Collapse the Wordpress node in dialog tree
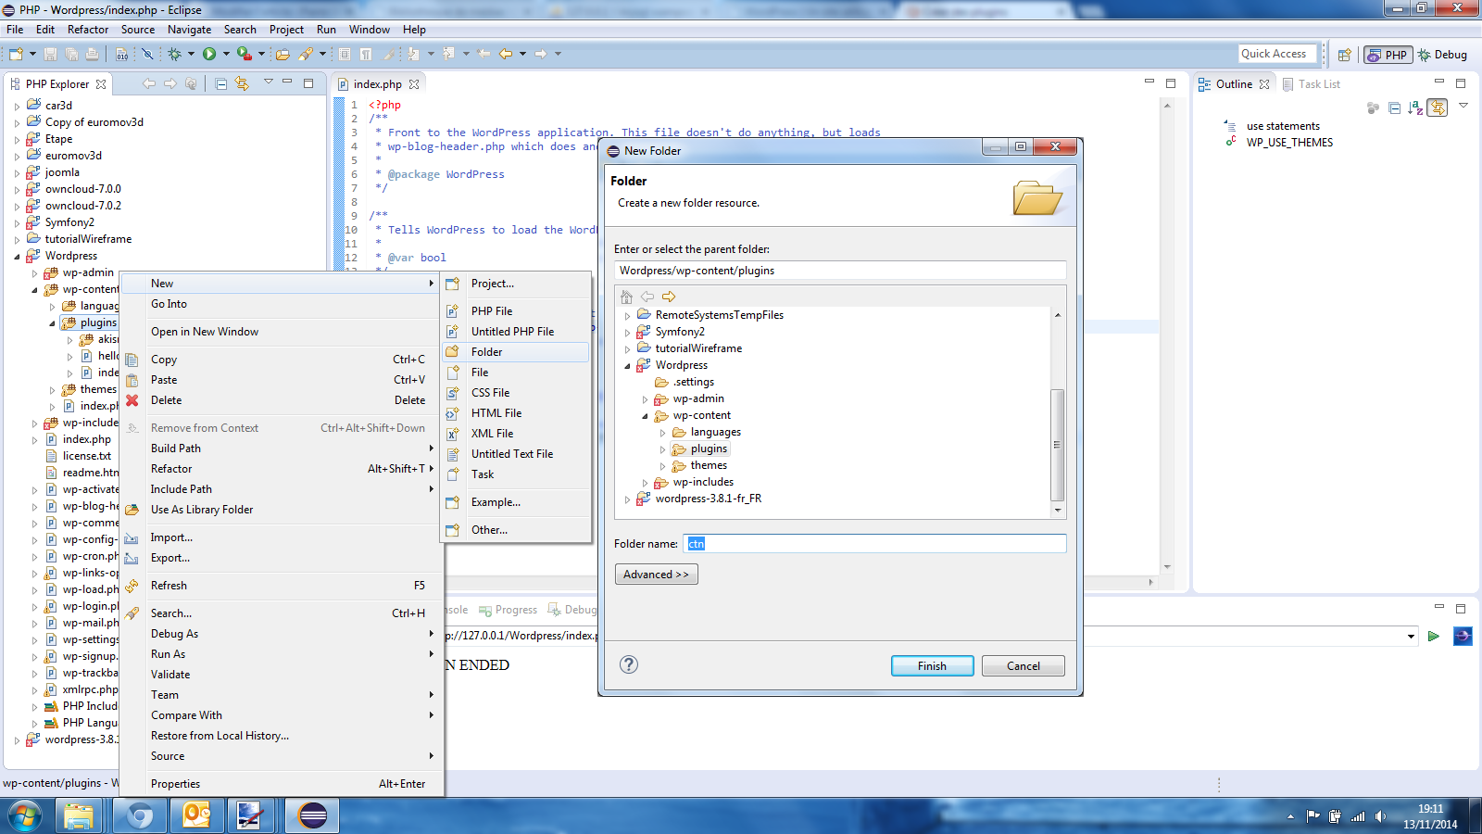The width and height of the screenshot is (1482, 834). pyautogui.click(x=627, y=366)
